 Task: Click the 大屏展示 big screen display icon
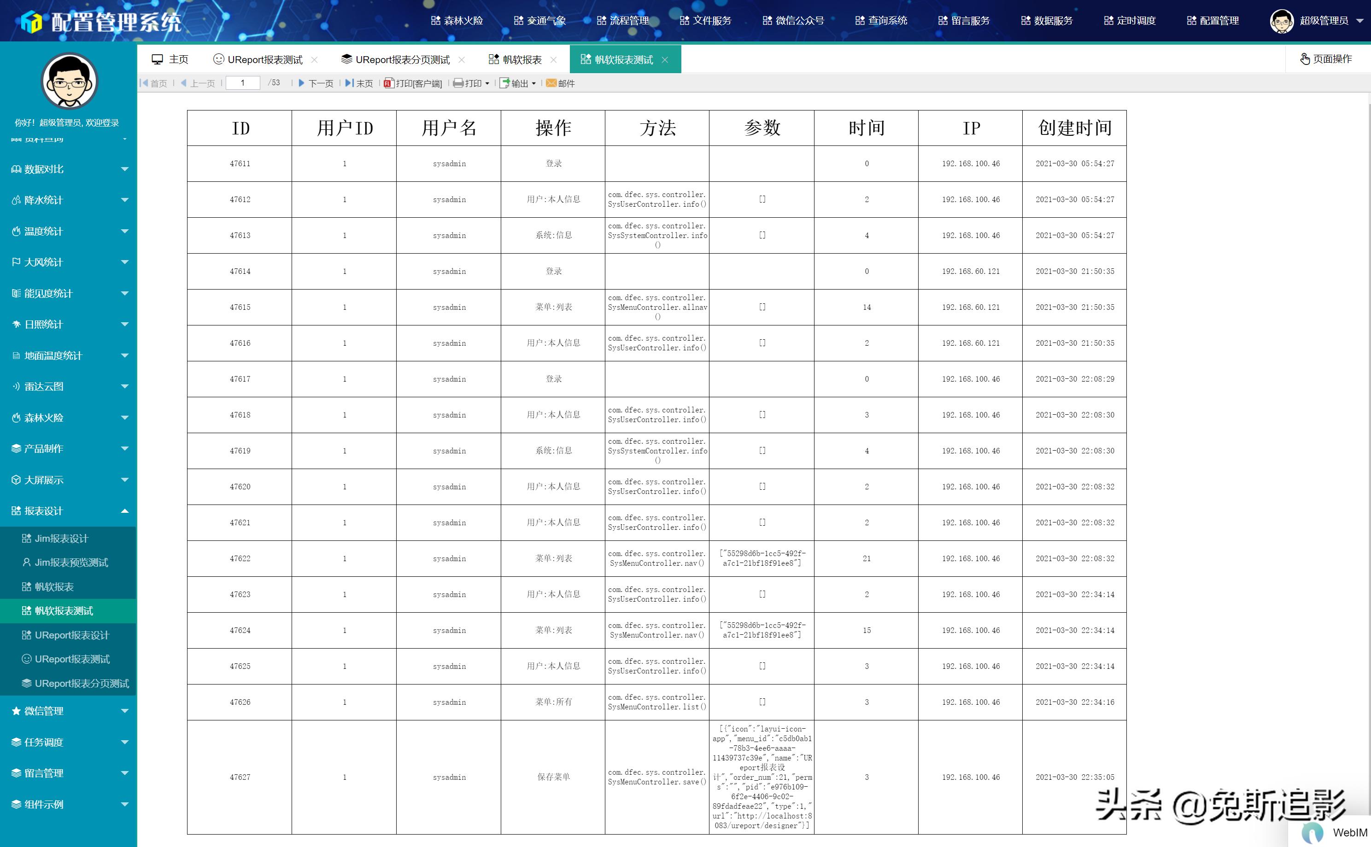point(15,480)
